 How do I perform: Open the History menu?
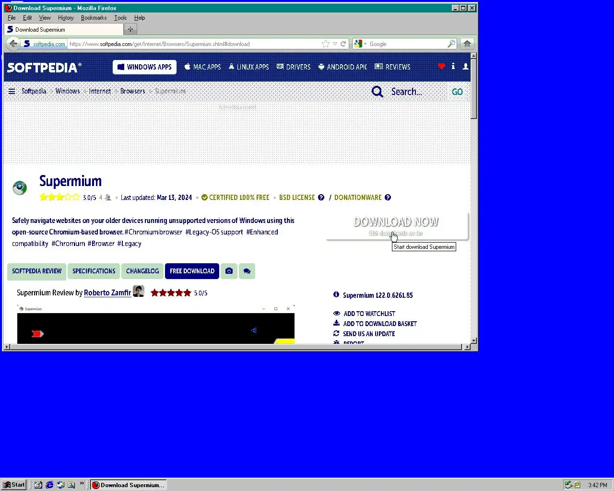(x=66, y=18)
